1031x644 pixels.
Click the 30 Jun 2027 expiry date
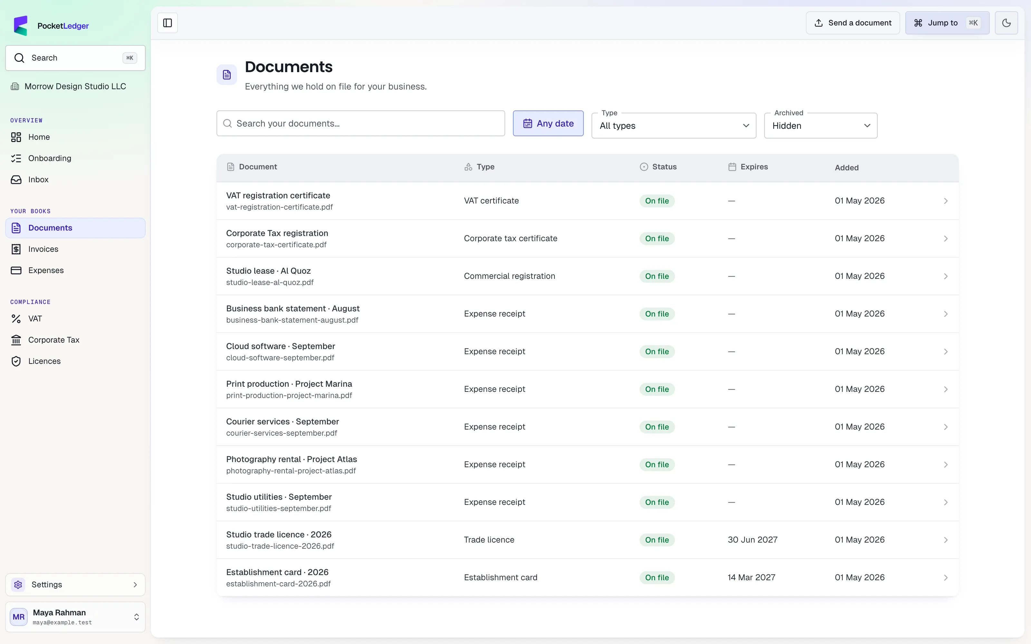[x=752, y=540]
